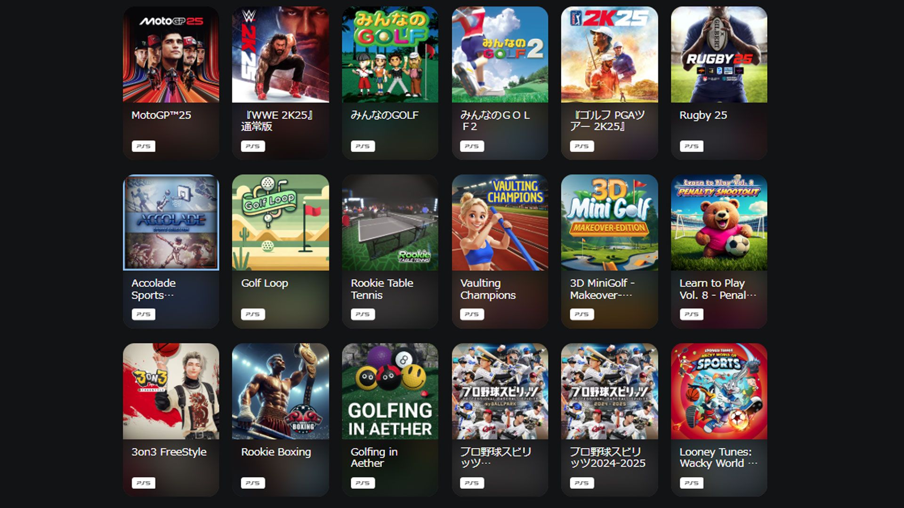Open the みんなのGOLF 2 cover art
This screenshot has width=904, height=508.
click(x=500, y=54)
